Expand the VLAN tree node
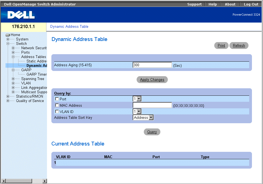 tap(13, 83)
